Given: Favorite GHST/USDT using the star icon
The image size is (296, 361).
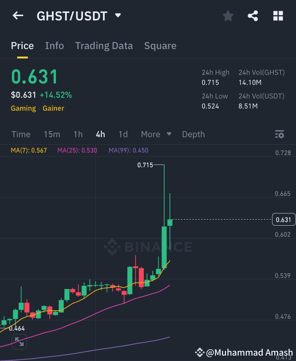Looking at the screenshot, I should [228, 16].
